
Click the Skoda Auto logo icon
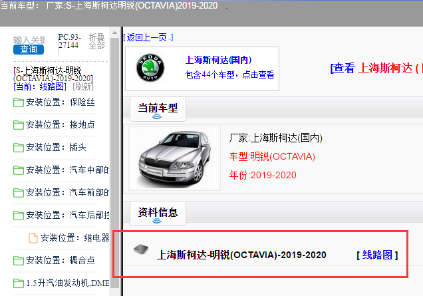coord(150,67)
